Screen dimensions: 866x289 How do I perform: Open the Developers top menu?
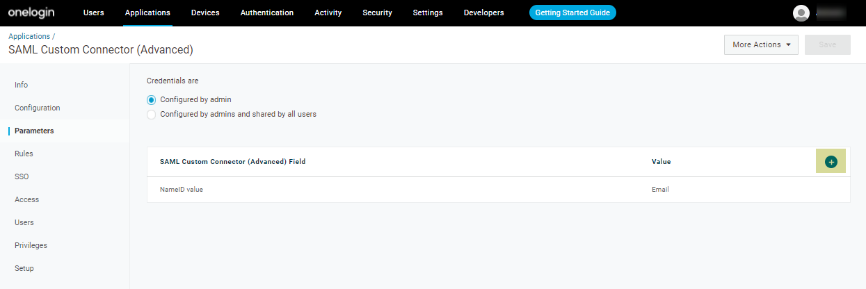(483, 13)
